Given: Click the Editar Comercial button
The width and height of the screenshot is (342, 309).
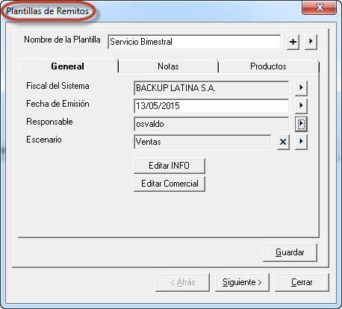Looking at the screenshot, I should click(170, 184).
